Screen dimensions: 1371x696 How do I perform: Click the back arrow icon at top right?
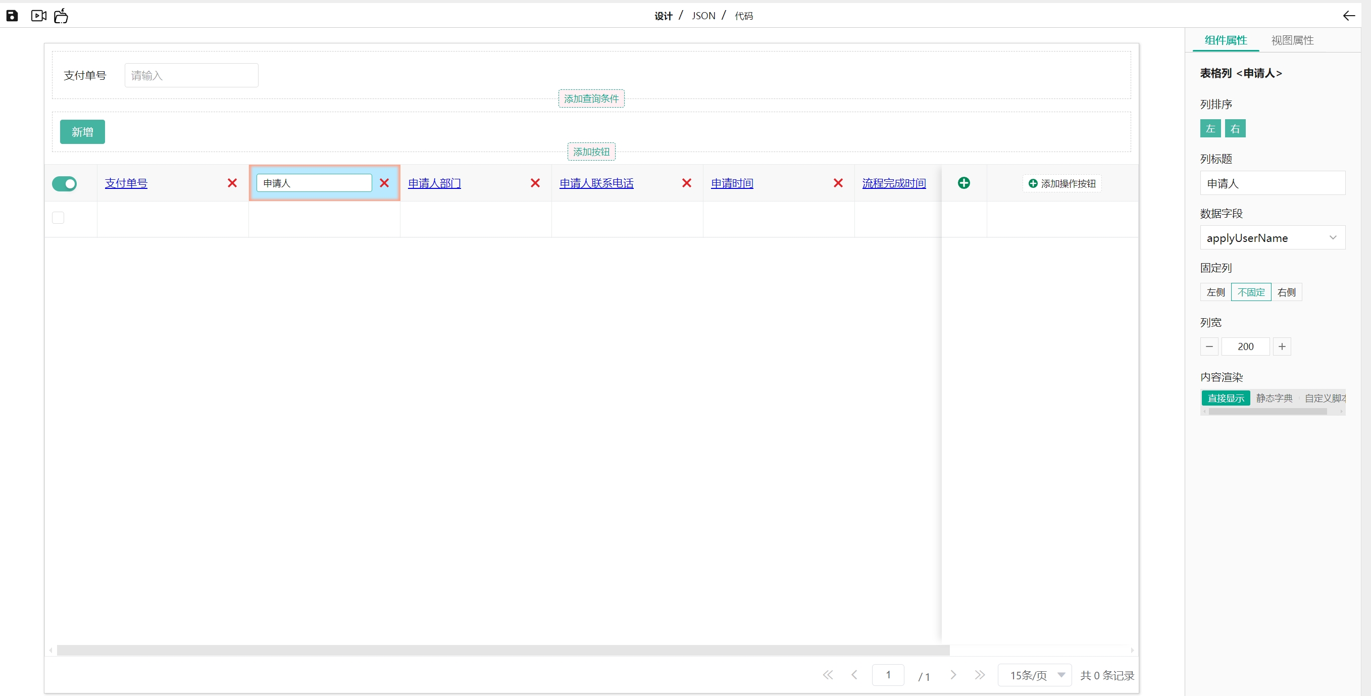pos(1348,16)
